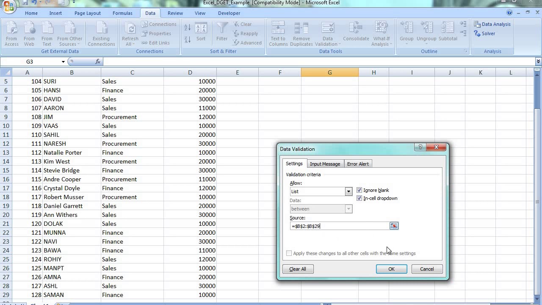Click the From Web icon

tap(29, 34)
